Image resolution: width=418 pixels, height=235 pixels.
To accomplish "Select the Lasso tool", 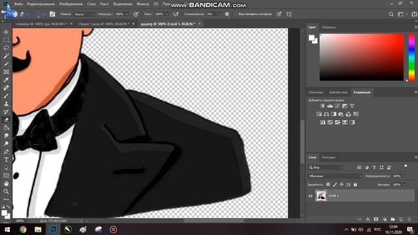I will coord(6,48).
